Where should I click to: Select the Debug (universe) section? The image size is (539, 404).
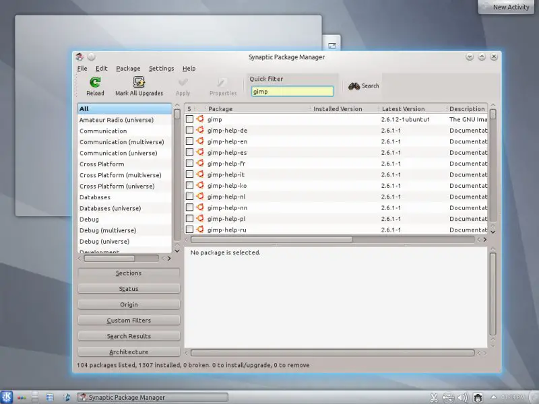[125, 242]
